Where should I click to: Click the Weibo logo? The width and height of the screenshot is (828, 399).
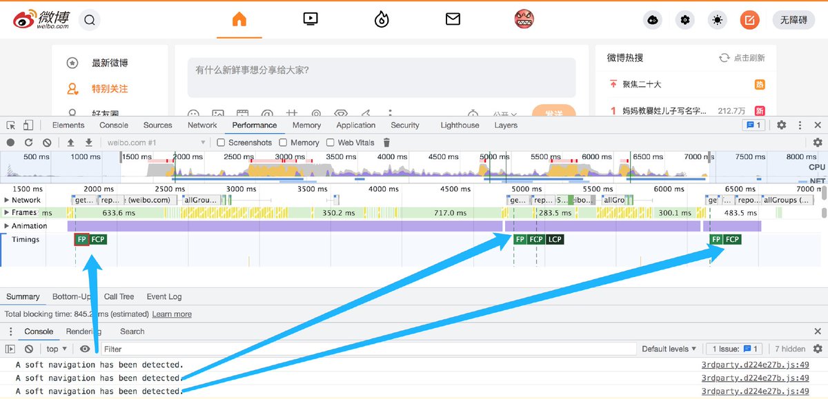[42, 21]
